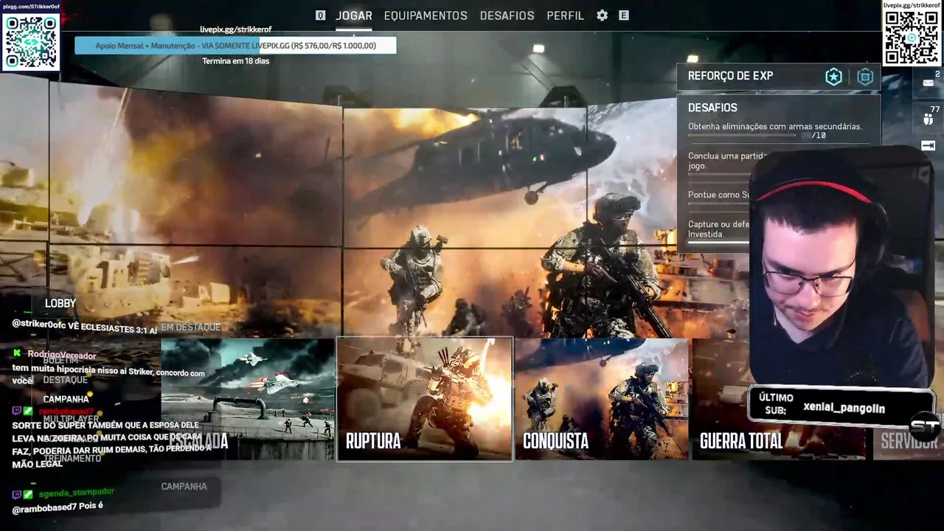Select the star hexagon EXP boost icon
Image resolution: width=944 pixels, height=531 pixels.
pos(833,77)
